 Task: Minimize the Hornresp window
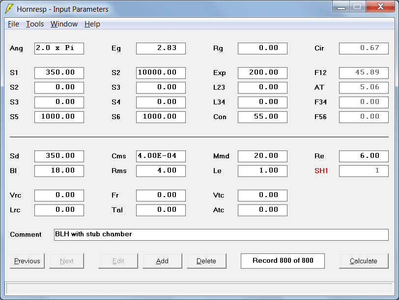click(x=341, y=6)
